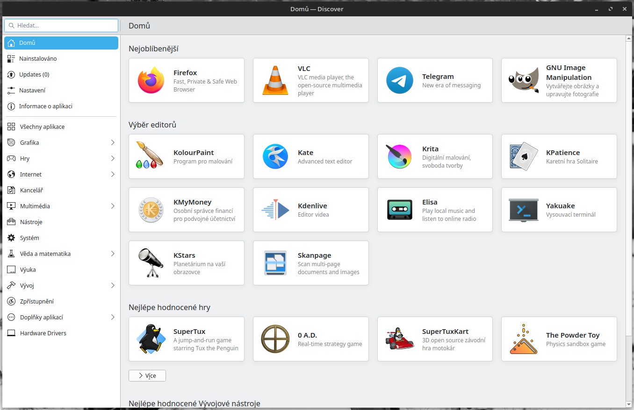The image size is (634, 410).
Task: Click the 'Výběr editorů' heading
Action: tap(152, 125)
